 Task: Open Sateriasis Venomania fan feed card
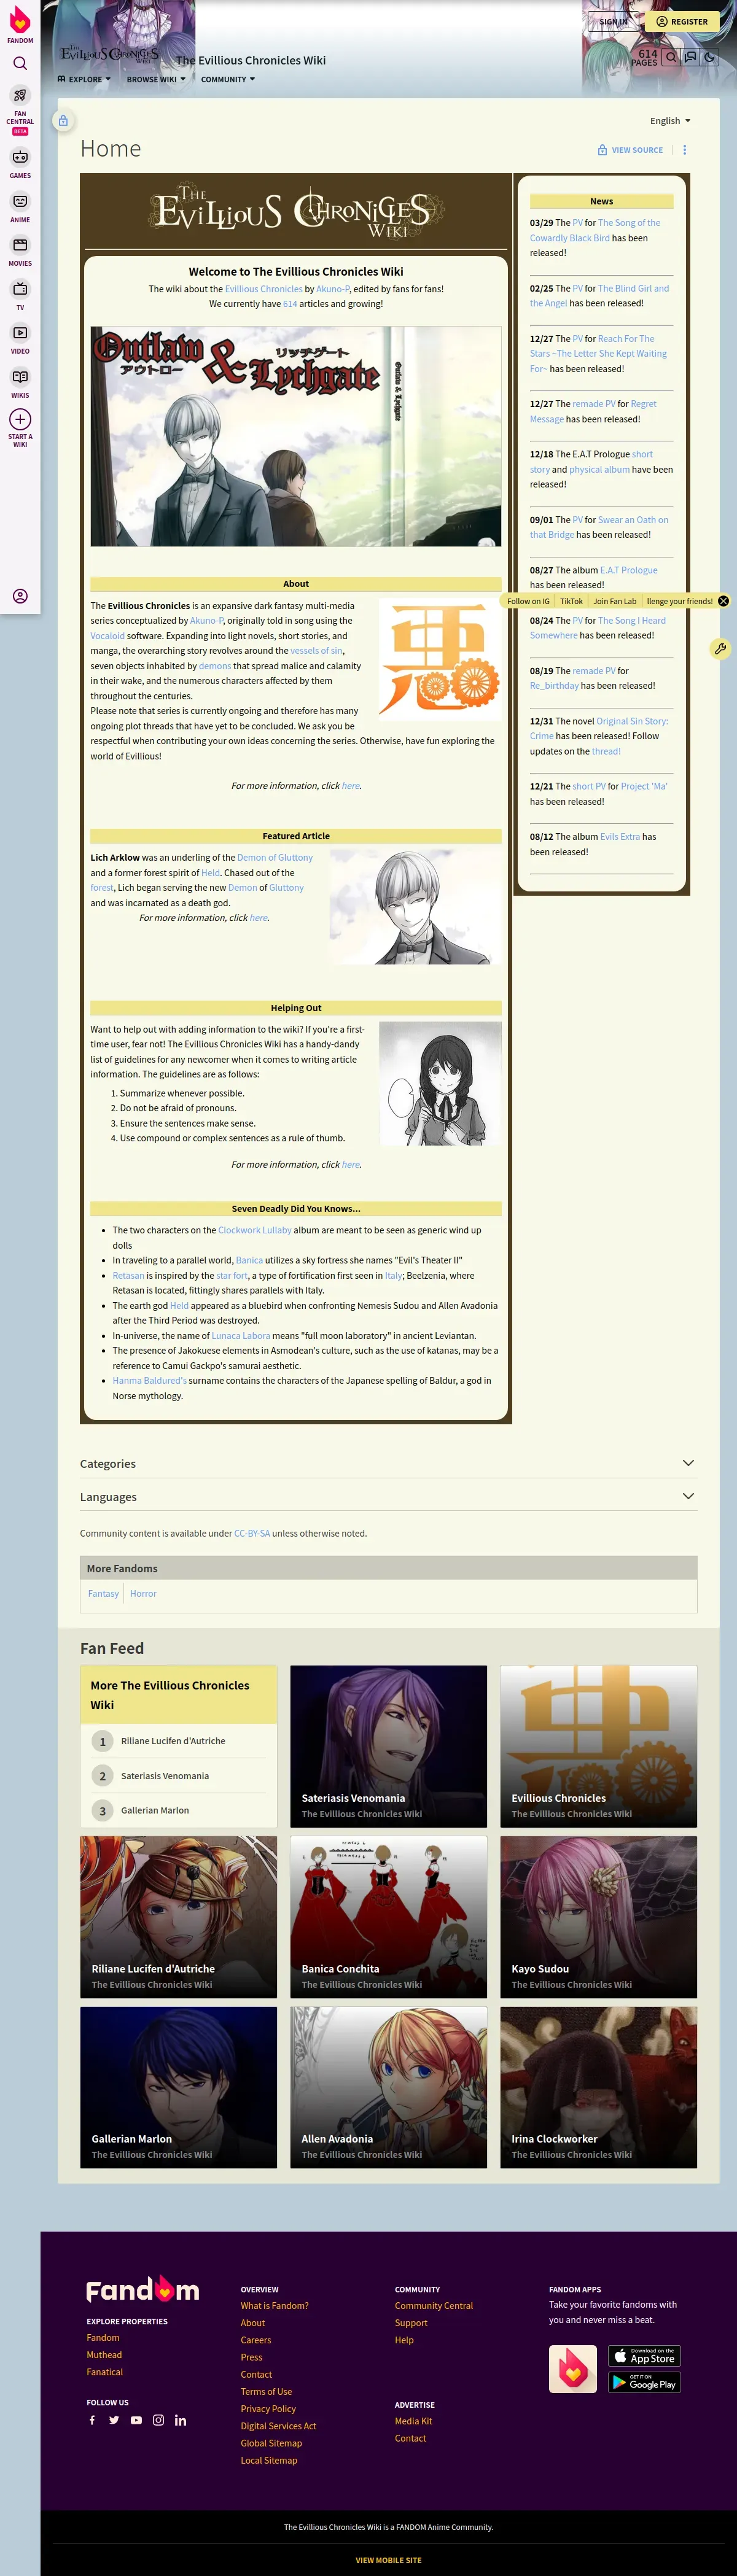(388, 1746)
